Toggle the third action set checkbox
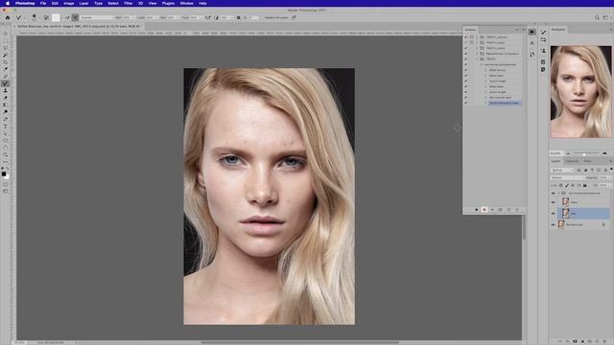 click(x=465, y=48)
